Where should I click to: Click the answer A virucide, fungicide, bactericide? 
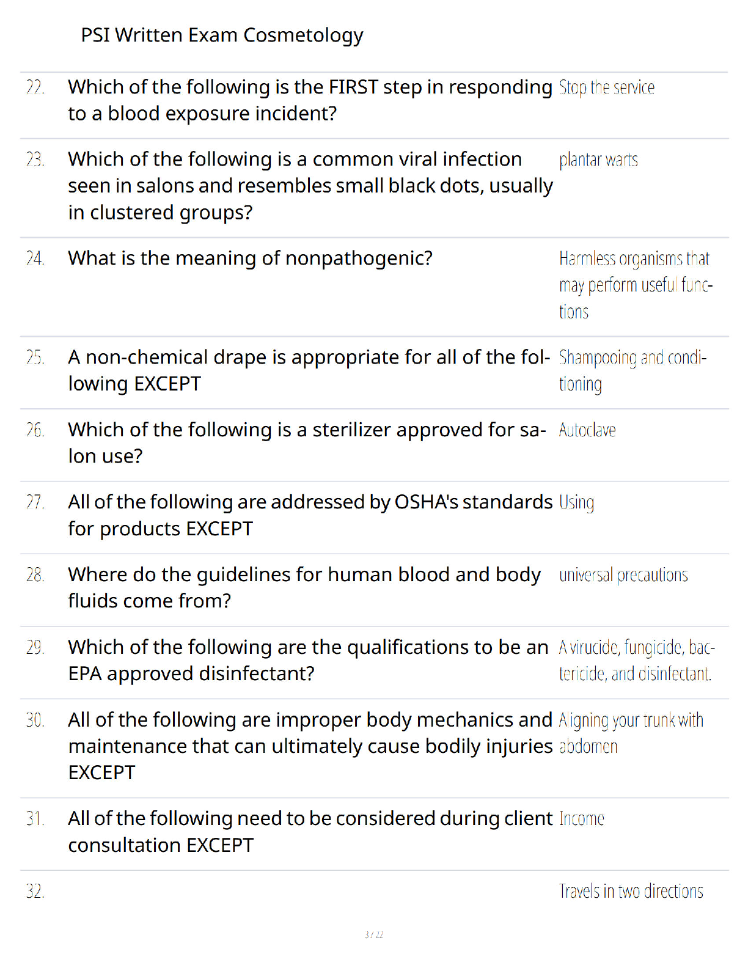pyautogui.click(x=637, y=661)
